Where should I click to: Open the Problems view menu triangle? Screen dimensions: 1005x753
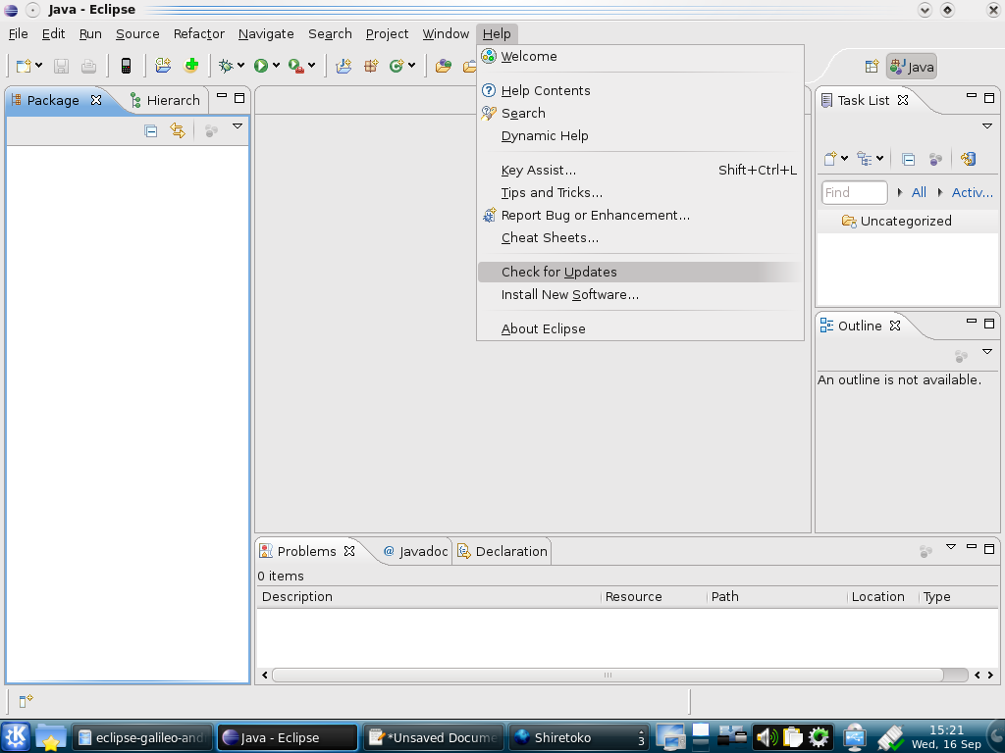pos(951,547)
